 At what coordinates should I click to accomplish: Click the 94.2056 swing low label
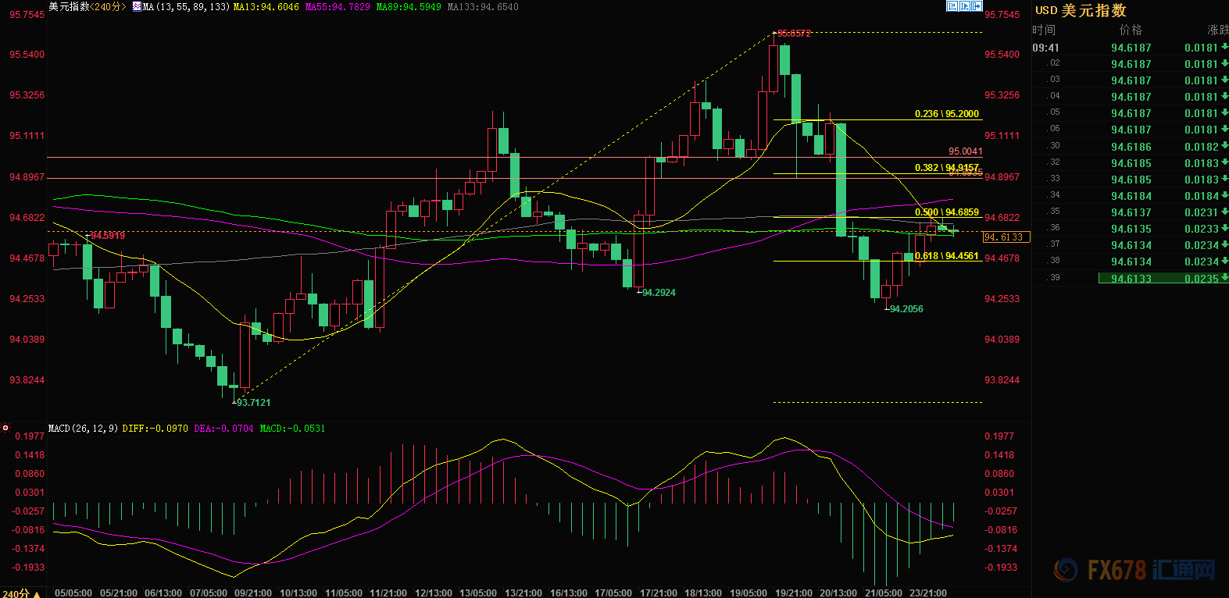(x=906, y=309)
